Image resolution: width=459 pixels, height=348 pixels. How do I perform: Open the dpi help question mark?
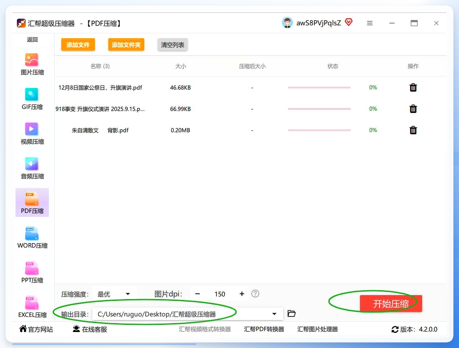[255, 293]
